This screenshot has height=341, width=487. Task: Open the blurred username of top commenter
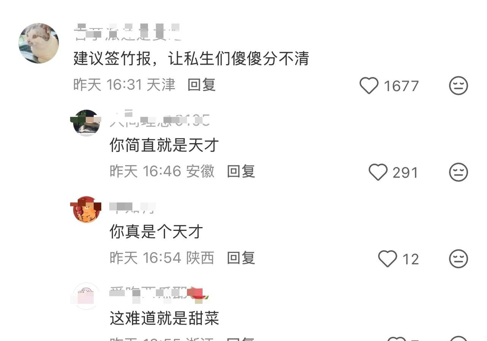(127, 32)
